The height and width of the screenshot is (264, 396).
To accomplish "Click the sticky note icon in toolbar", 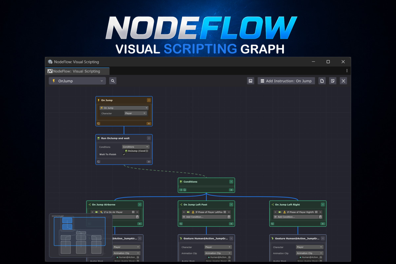I will pyautogui.click(x=333, y=81).
